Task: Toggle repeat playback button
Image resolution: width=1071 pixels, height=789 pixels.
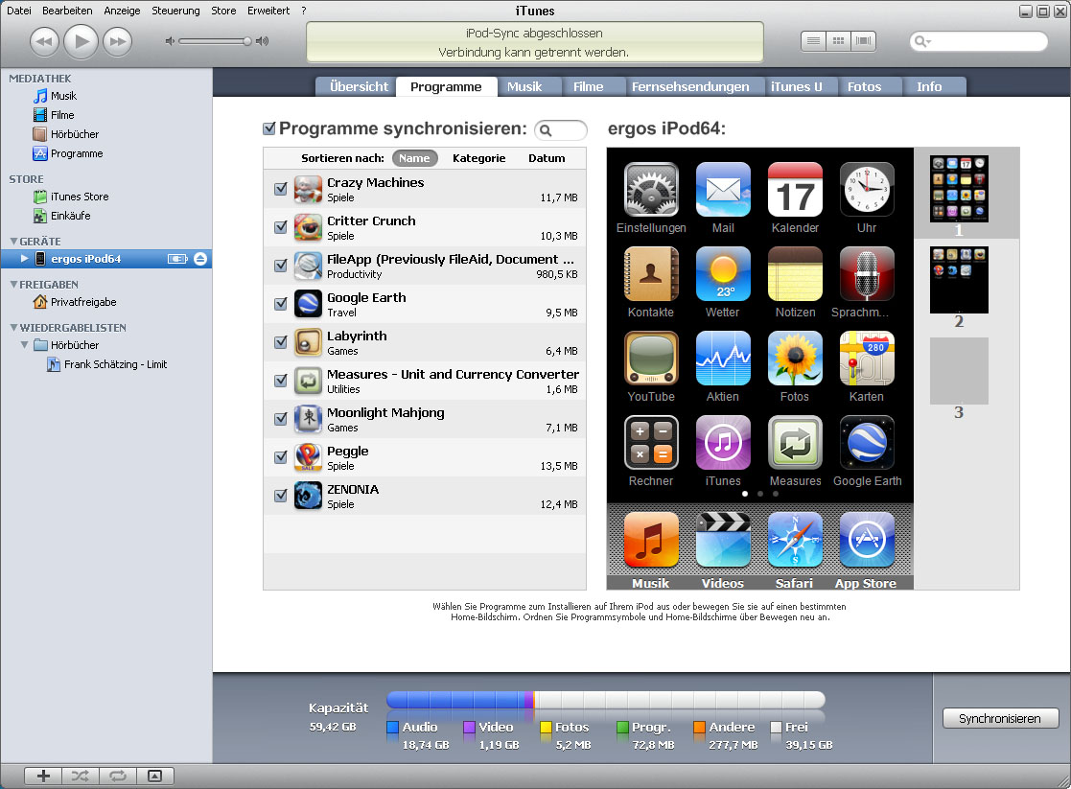Action: pos(118,776)
